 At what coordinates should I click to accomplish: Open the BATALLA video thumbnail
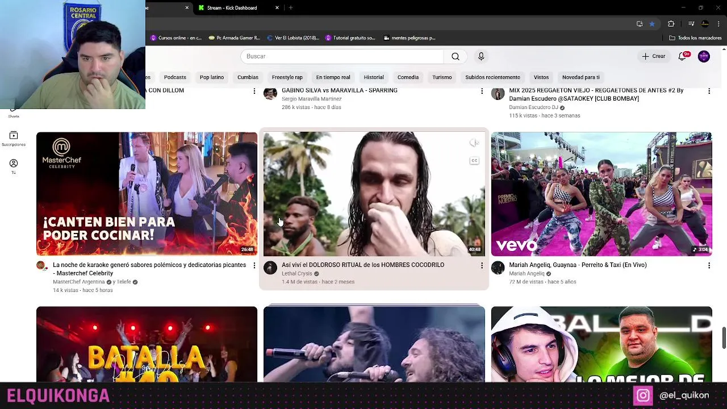(x=147, y=344)
